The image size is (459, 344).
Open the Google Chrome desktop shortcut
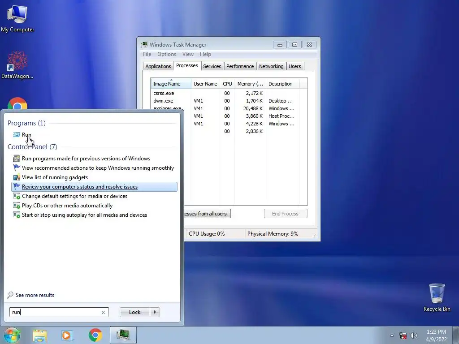point(17,104)
